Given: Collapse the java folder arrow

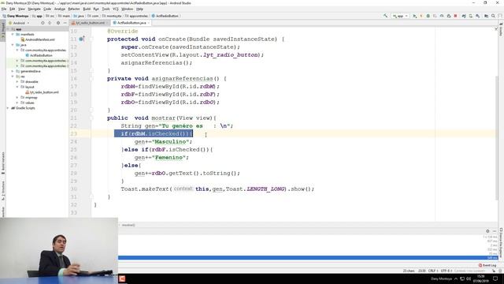Looking at the screenshot, I should click(x=13, y=45).
